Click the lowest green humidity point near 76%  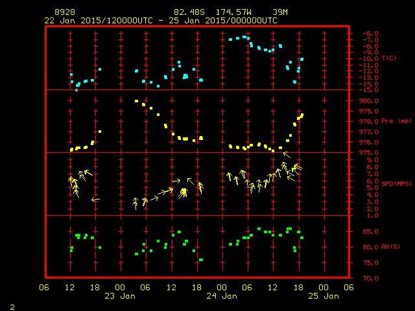(201, 260)
